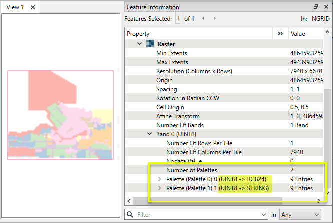Viewport: 333px width, 223px height.
Task: Click the Filter search magnifier icon
Action: (130, 214)
